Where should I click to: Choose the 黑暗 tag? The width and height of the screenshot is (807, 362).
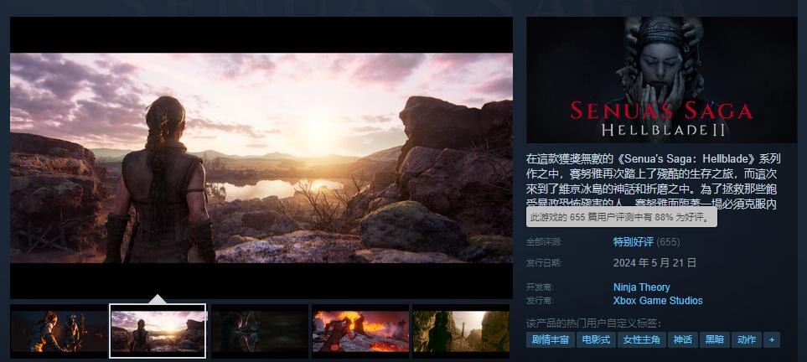[x=714, y=339]
